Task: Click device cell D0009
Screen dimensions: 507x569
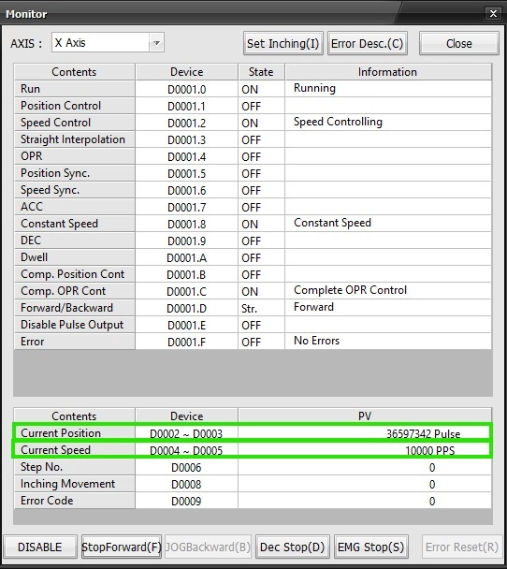Action: (x=186, y=501)
